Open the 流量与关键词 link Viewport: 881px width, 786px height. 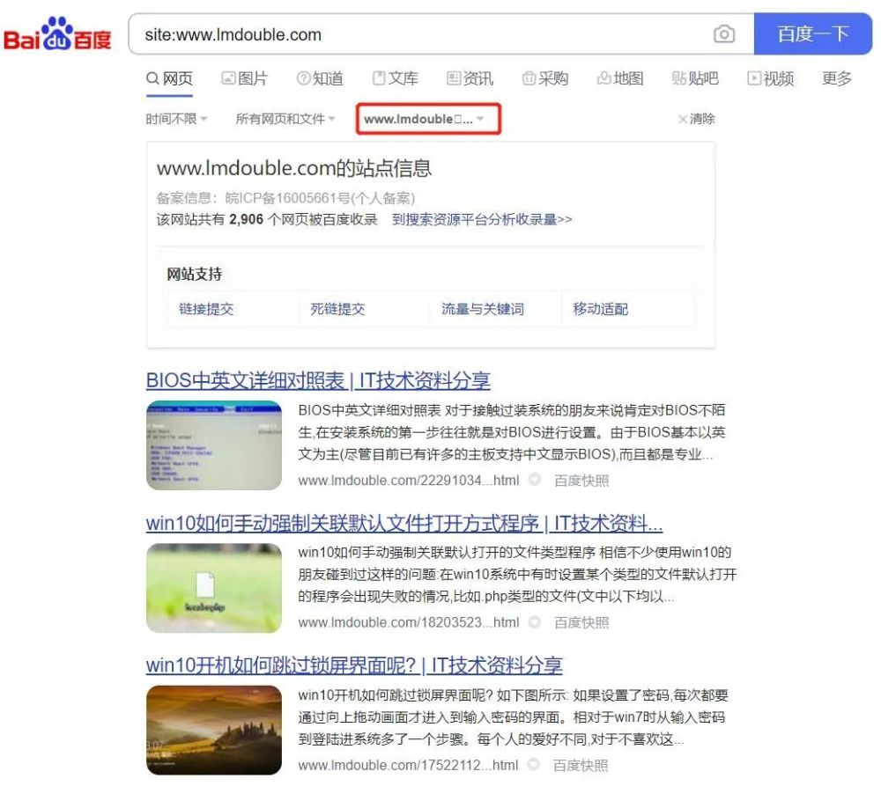[x=483, y=309]
